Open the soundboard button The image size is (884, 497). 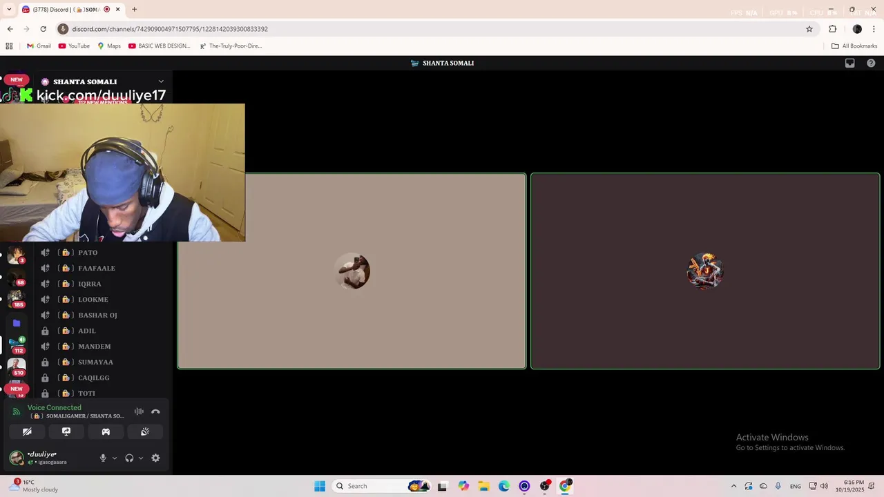tap(145, 431)
